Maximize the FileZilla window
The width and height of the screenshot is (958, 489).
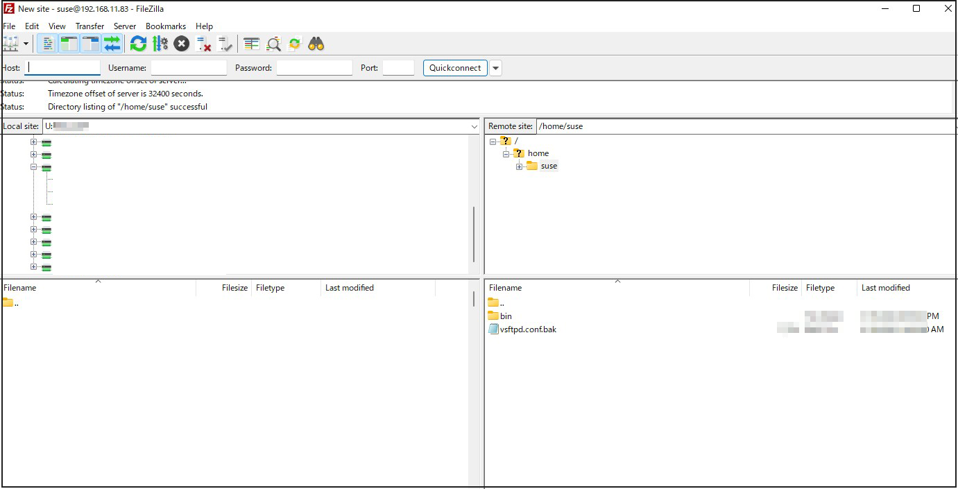(x=916, y=9)
